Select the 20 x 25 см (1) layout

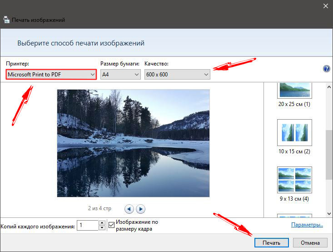294,95
